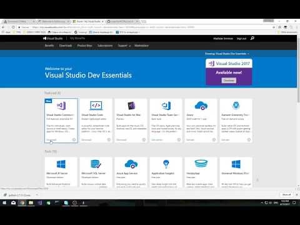The image size is (300, 225).
Task: Open info circle on Visual Studio Code card
Action: (109, 139)
